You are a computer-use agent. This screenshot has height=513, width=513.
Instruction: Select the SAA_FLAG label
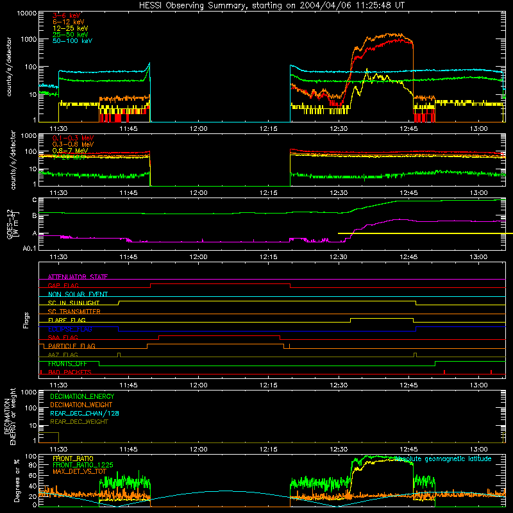63,337
